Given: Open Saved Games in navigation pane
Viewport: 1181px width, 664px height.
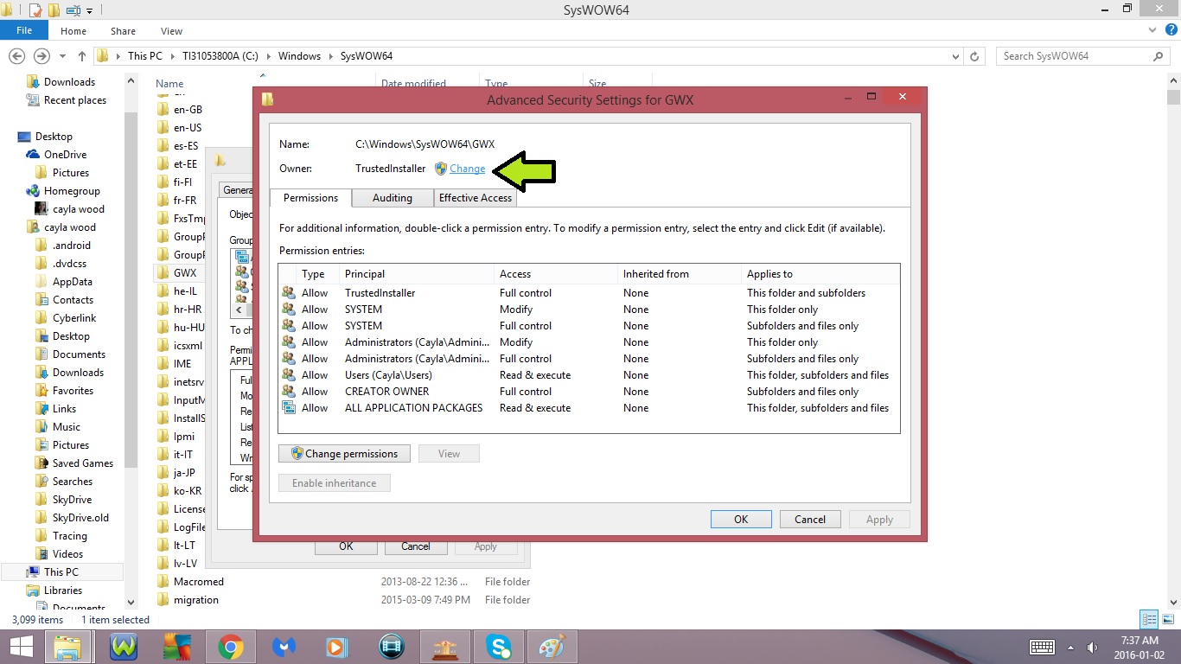Looking at the screenshot, I should [x=83, y=463].
